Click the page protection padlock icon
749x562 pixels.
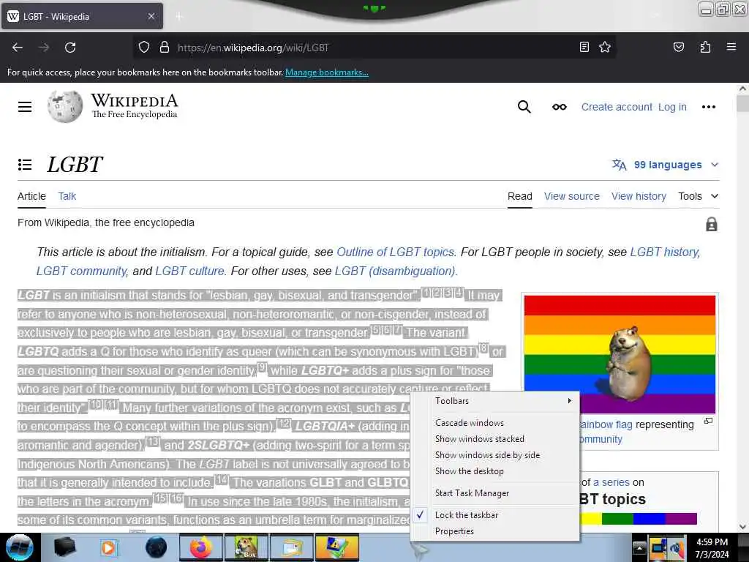click(x=711, y=224)
